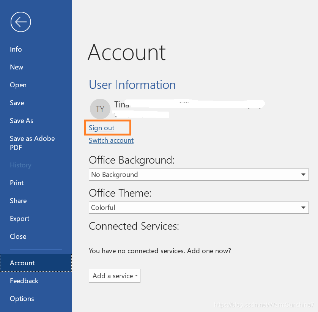
Task: Click the Switch account link
Action: coord(111,140)
